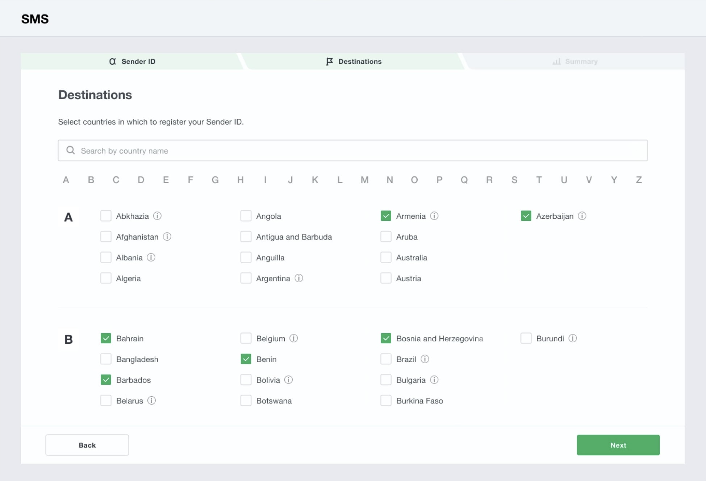
Task: Click info icon beside Azerbaijan
Action: click(582, 216)
